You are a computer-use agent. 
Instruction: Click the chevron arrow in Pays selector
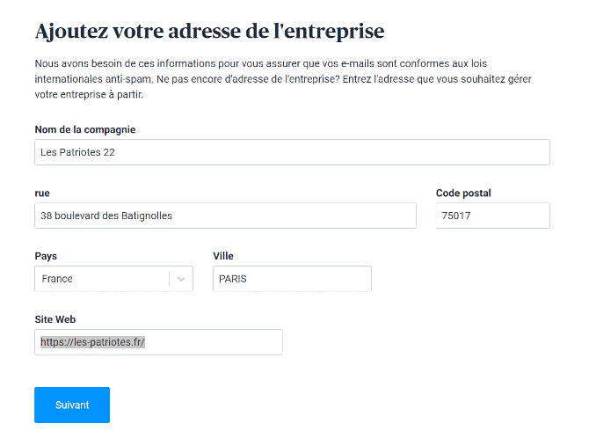coord(181,279)
